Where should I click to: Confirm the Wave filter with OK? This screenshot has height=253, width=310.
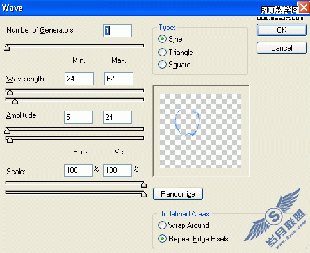(x=282, y=30)
